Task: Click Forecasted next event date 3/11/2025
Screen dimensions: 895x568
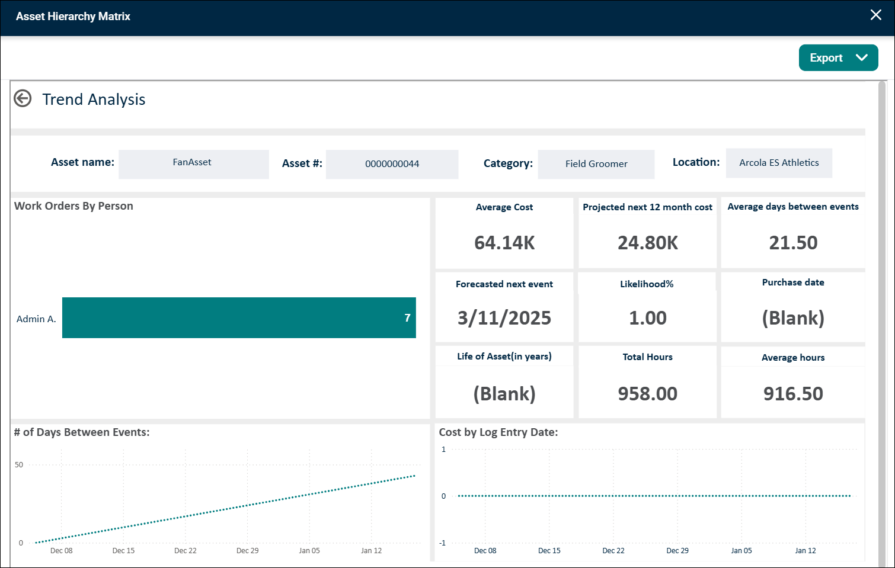Action: (504, 318)
